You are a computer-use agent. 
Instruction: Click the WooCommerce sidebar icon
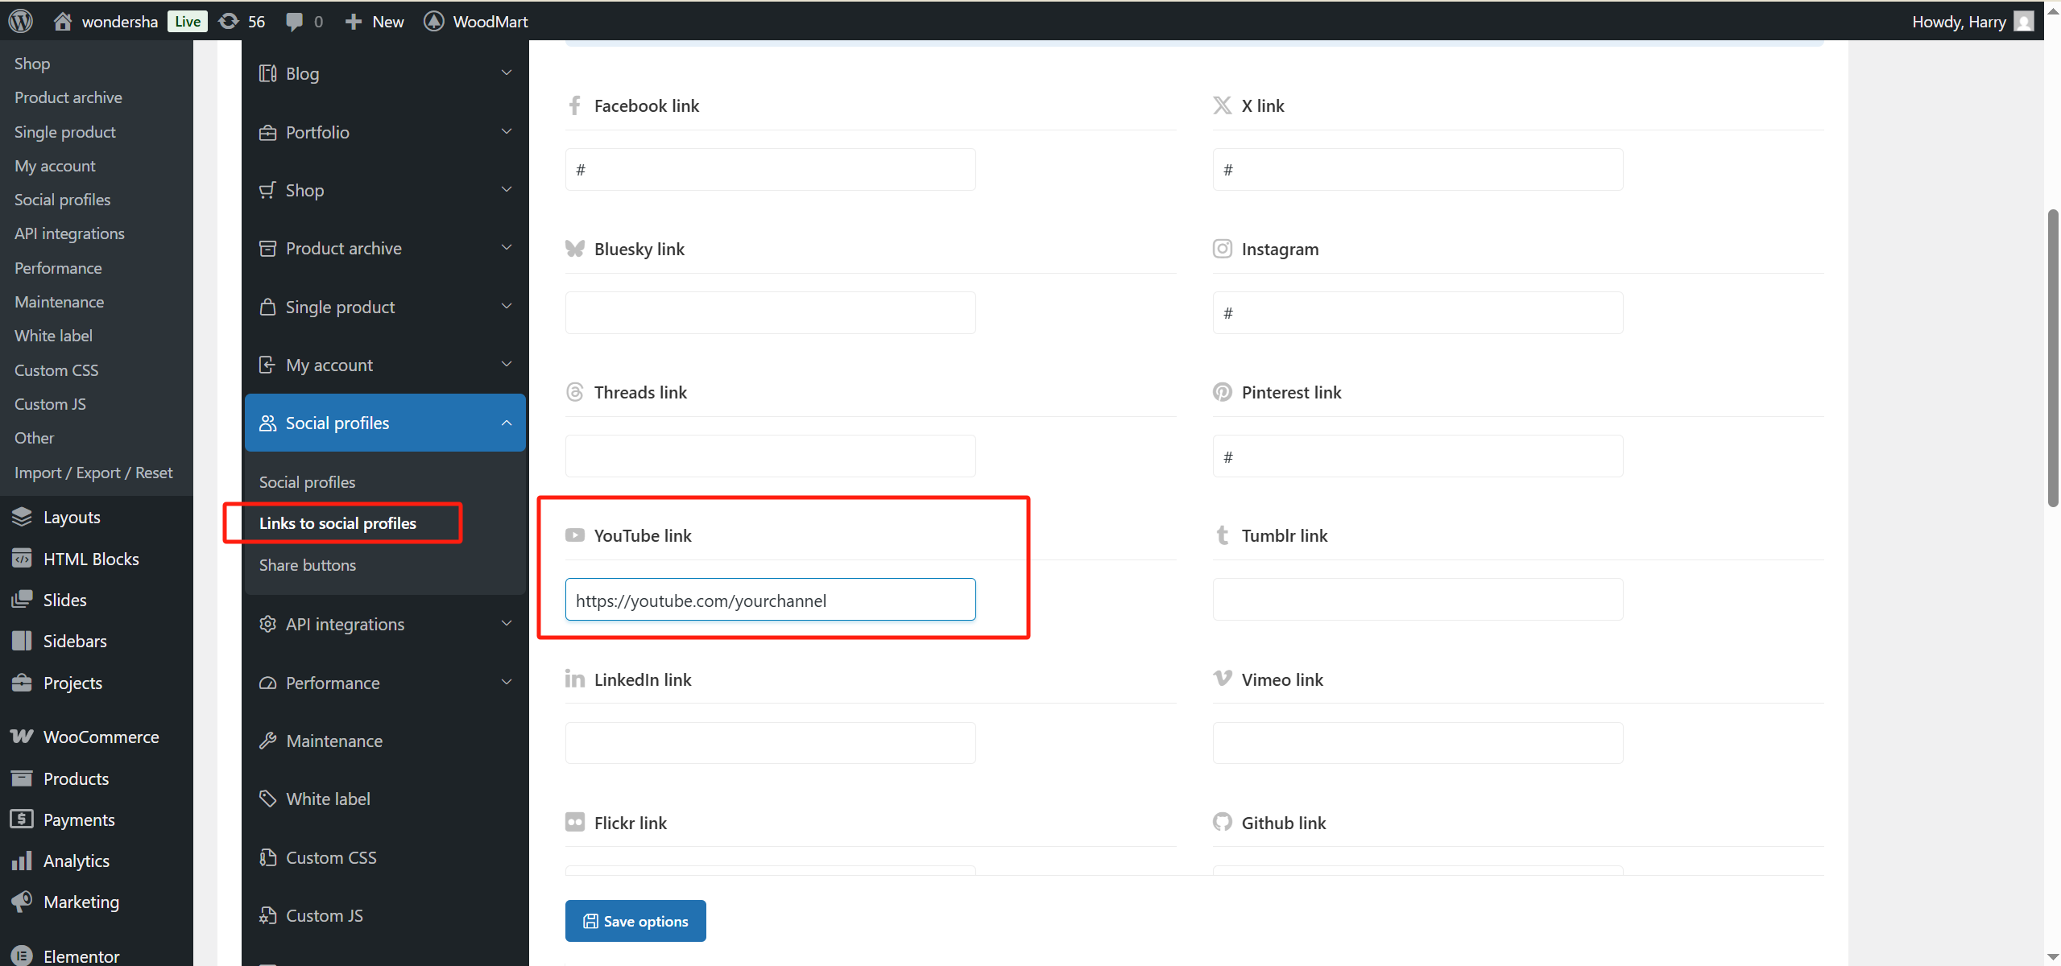[x=22, y=737]
